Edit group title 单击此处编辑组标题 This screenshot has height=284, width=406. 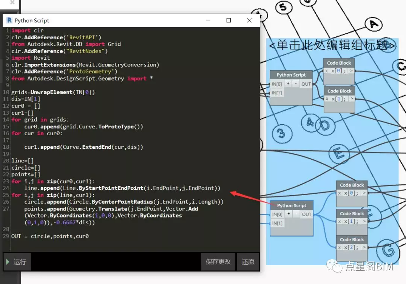(x=332, y=45)
